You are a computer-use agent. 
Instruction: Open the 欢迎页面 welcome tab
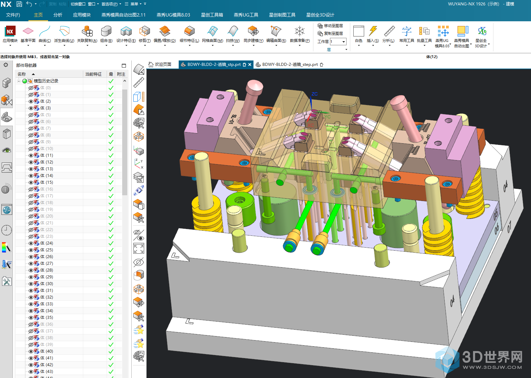coord(160,65)
